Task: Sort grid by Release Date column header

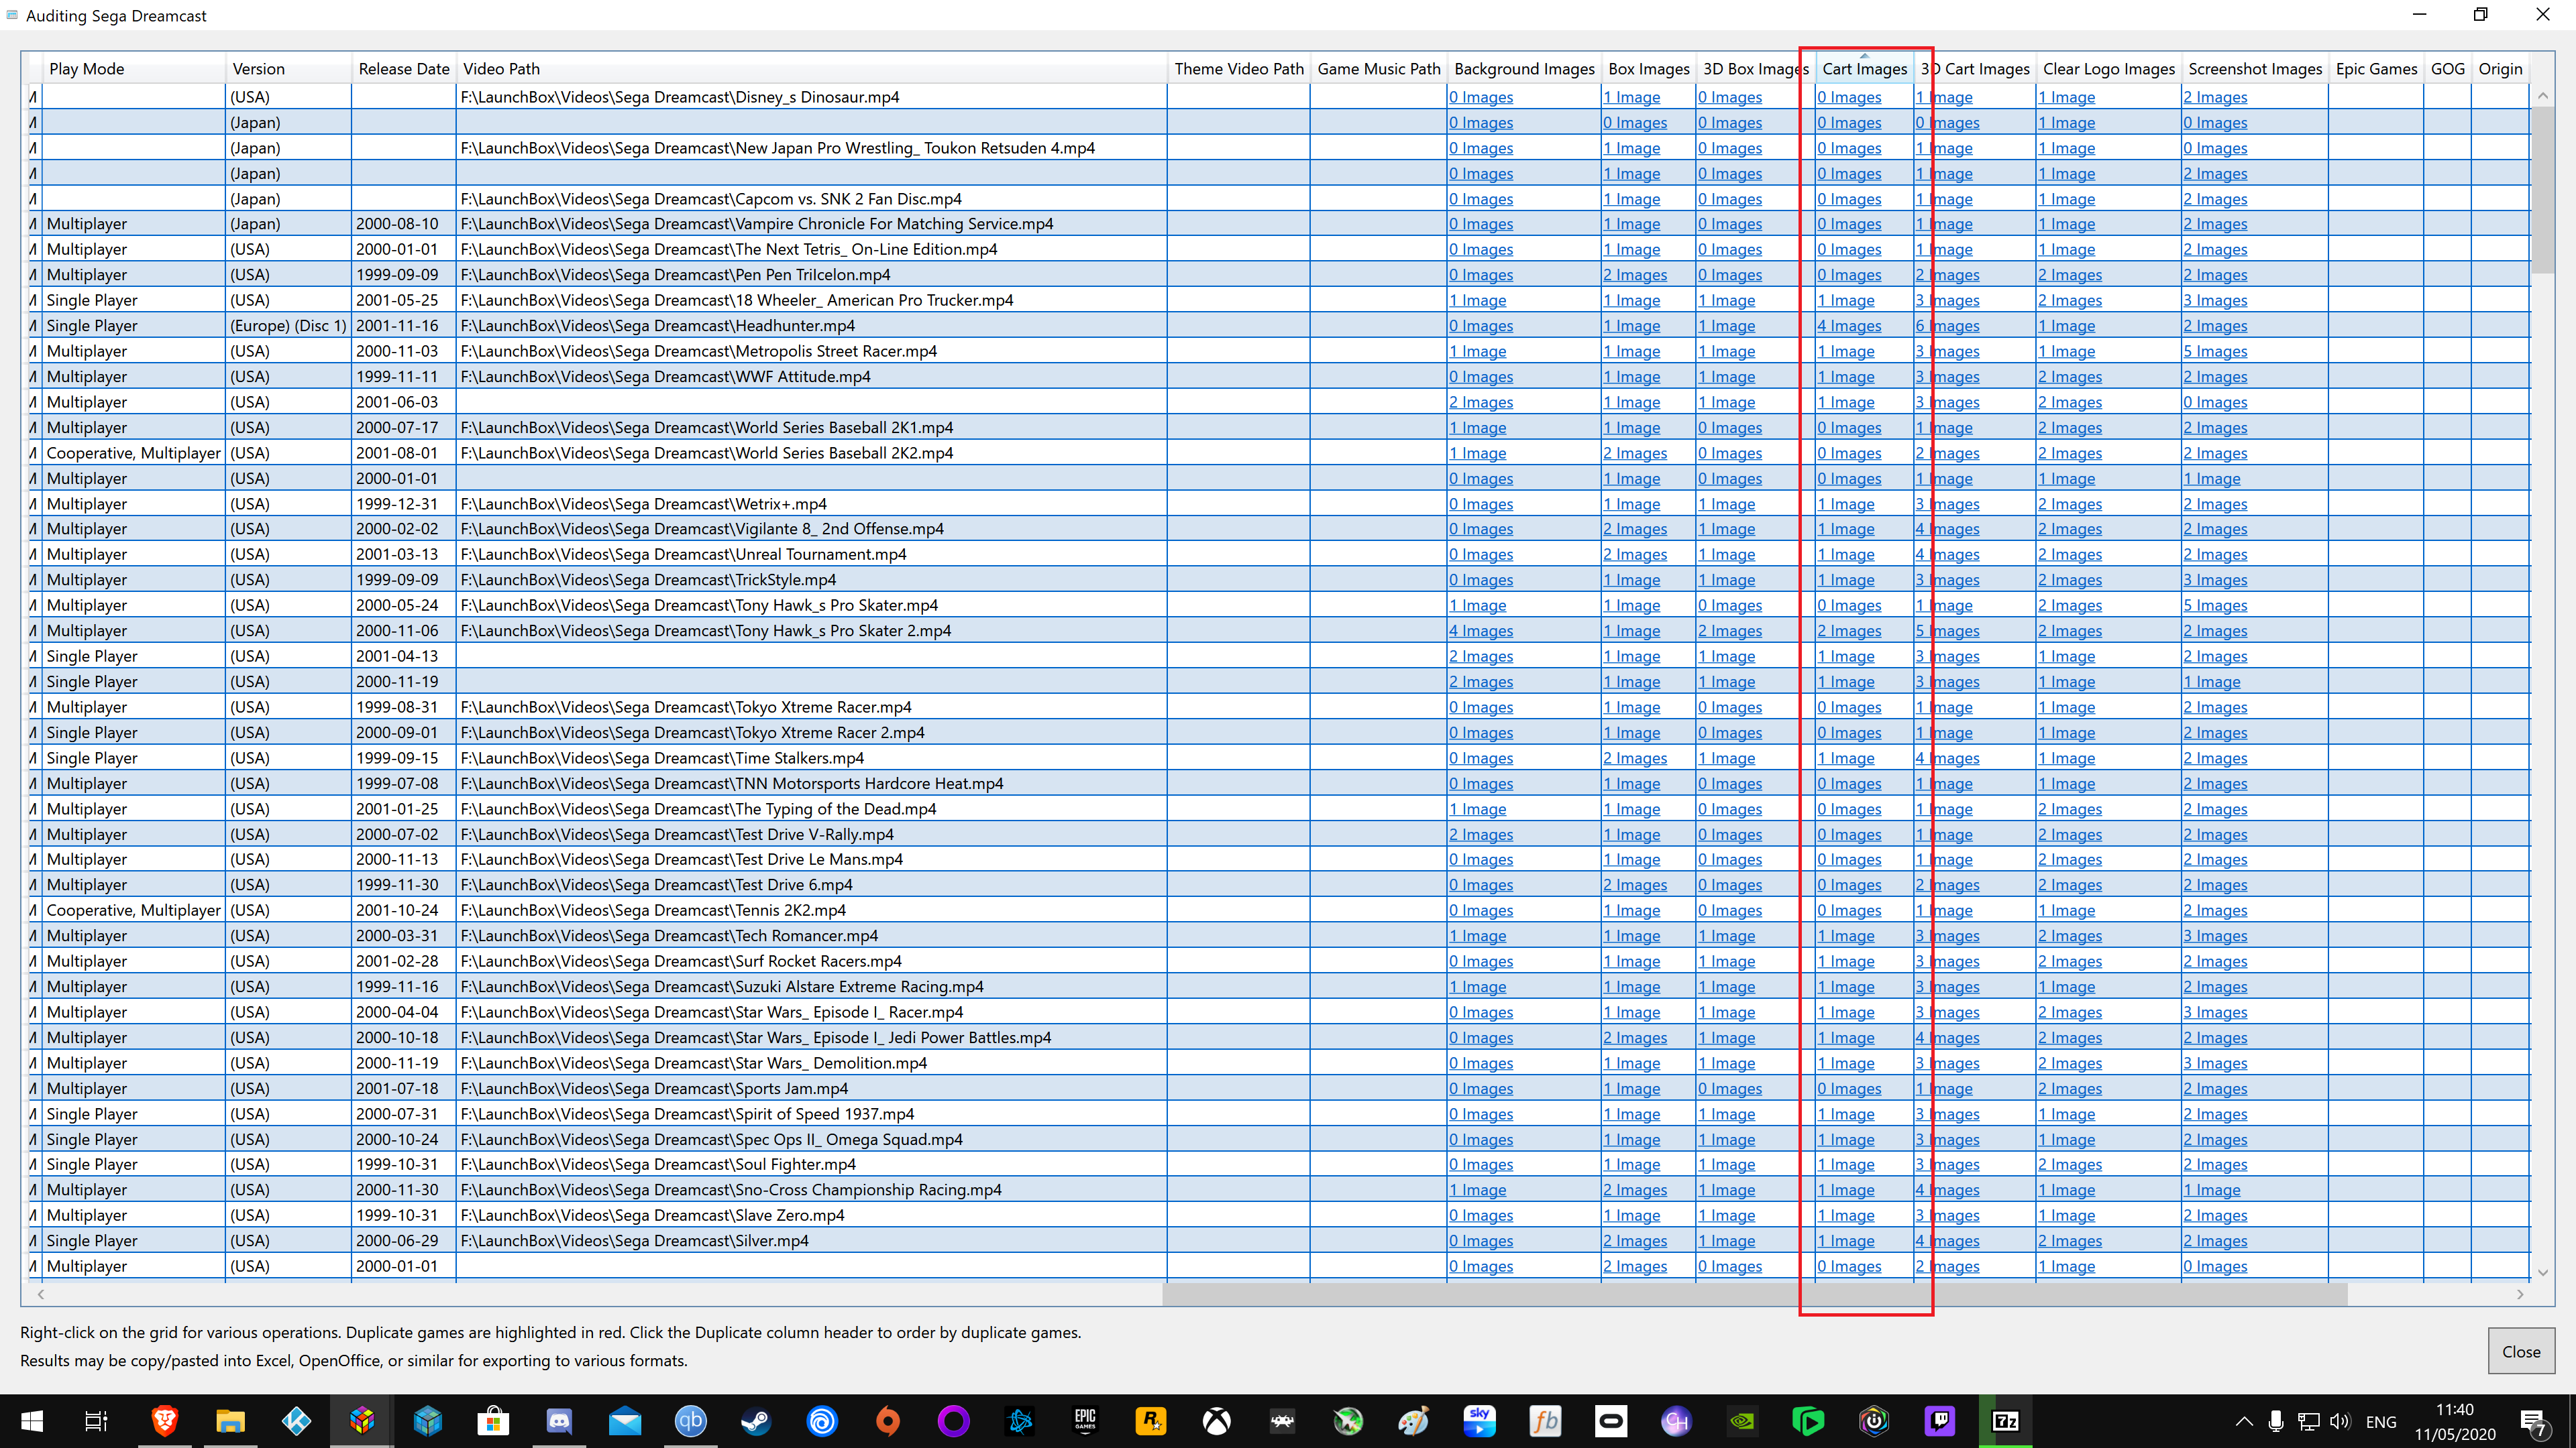Action: [x=404, y=69]
